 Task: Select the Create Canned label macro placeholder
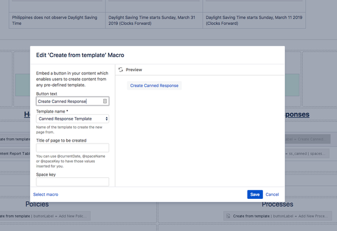click(308, 139)
